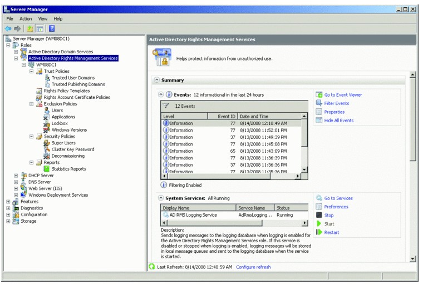Expand the Features node
This screenshot has width=423, height=285.
click(8, 202)
